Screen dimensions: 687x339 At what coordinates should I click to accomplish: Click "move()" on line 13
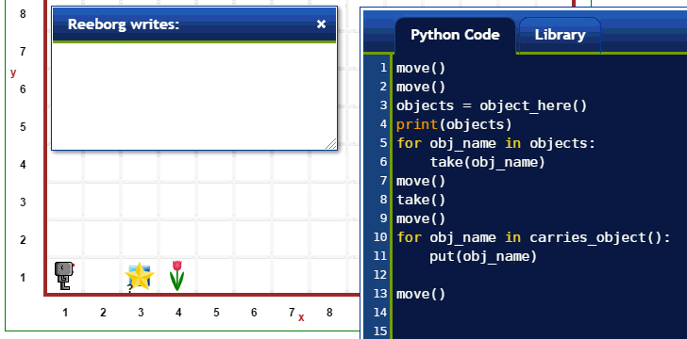421,294
